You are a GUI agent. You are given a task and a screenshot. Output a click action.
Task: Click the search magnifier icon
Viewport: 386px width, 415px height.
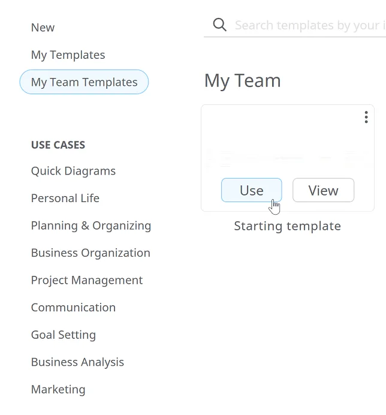pos(220,25)
